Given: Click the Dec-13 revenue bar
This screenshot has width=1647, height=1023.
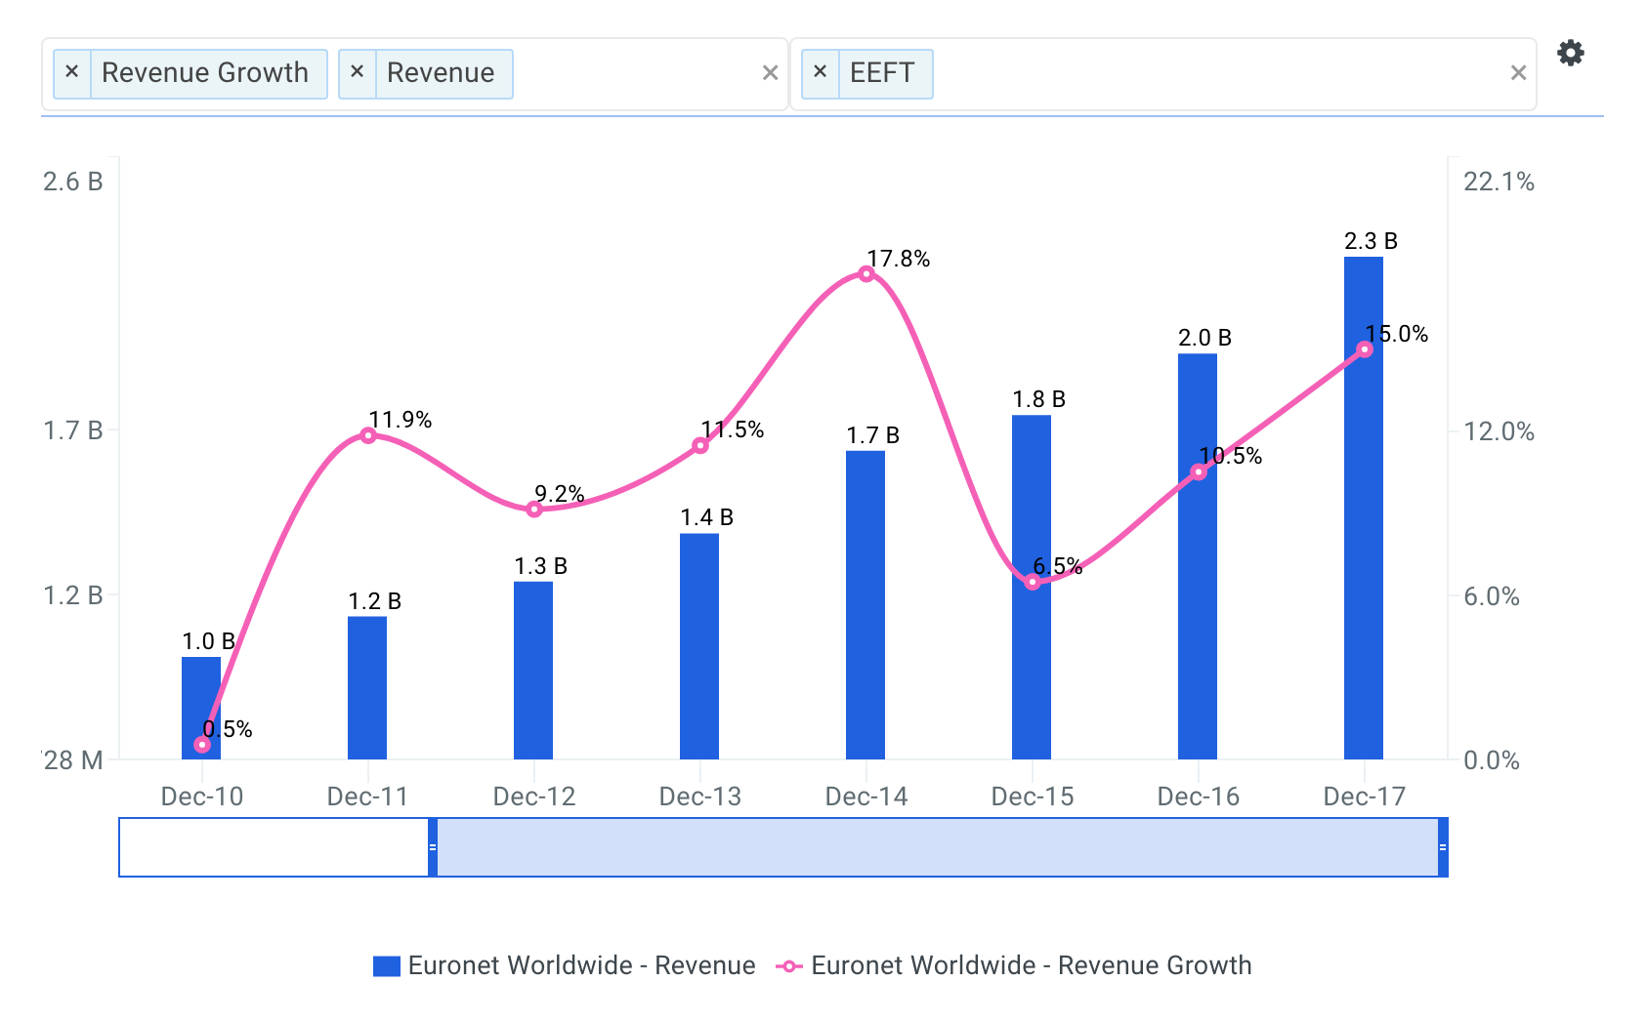Looking at the screenshot, I should tap(699, 646).
